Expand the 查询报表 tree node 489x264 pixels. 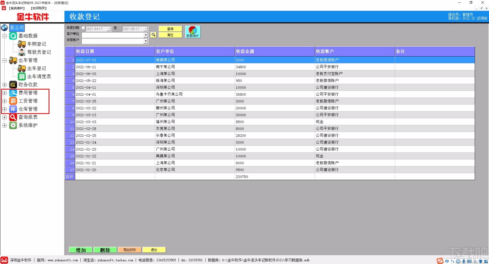tap(5, 117)
